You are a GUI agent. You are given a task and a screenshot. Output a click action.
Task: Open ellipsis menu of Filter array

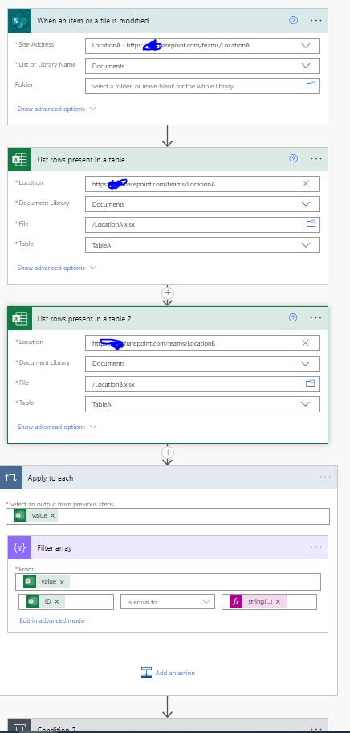point(316,547)
